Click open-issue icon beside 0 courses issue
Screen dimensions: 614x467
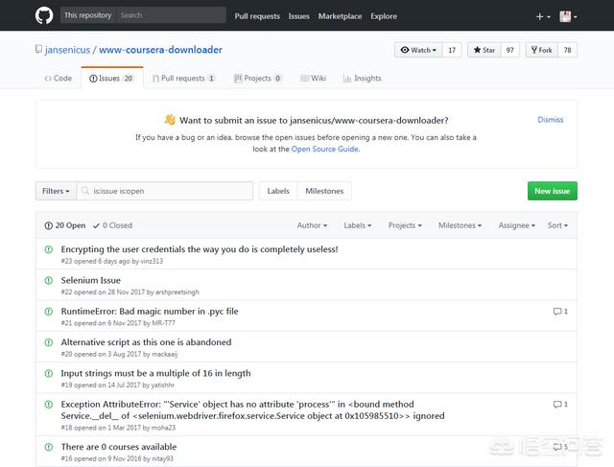[x=49, y=447]
